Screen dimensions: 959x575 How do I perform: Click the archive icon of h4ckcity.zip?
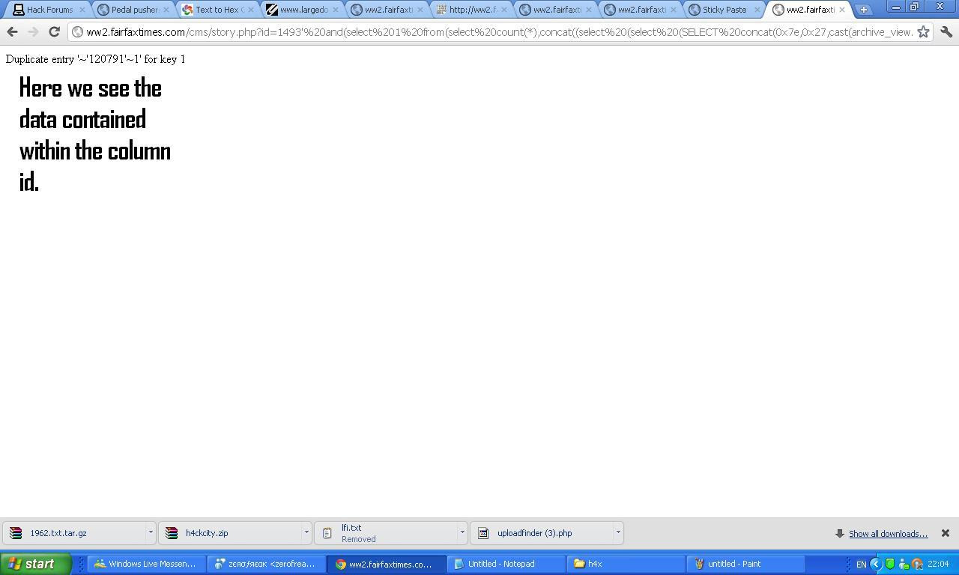coord(172,533)
